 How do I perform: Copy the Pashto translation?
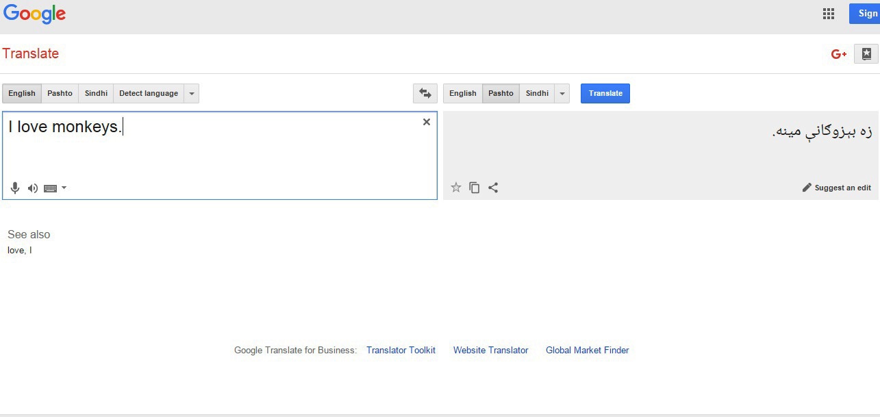[474, 187]
